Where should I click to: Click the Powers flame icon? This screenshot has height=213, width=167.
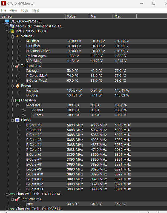(x=18, y=86)
